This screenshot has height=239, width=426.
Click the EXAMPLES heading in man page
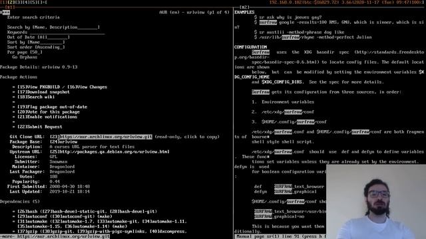tap(244, 12)
